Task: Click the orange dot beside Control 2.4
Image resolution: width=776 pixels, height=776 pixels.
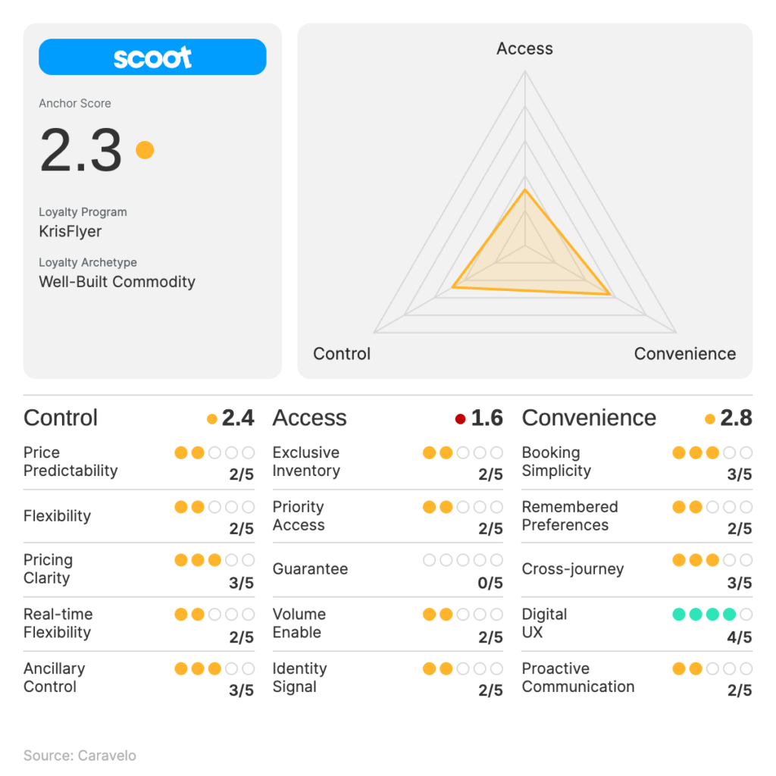Action: [212, 419]
